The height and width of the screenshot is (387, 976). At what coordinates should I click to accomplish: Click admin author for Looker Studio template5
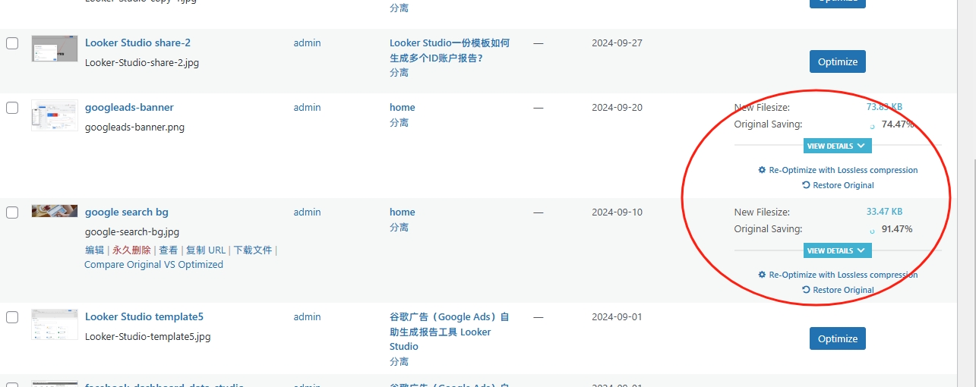tap(307, 317)
